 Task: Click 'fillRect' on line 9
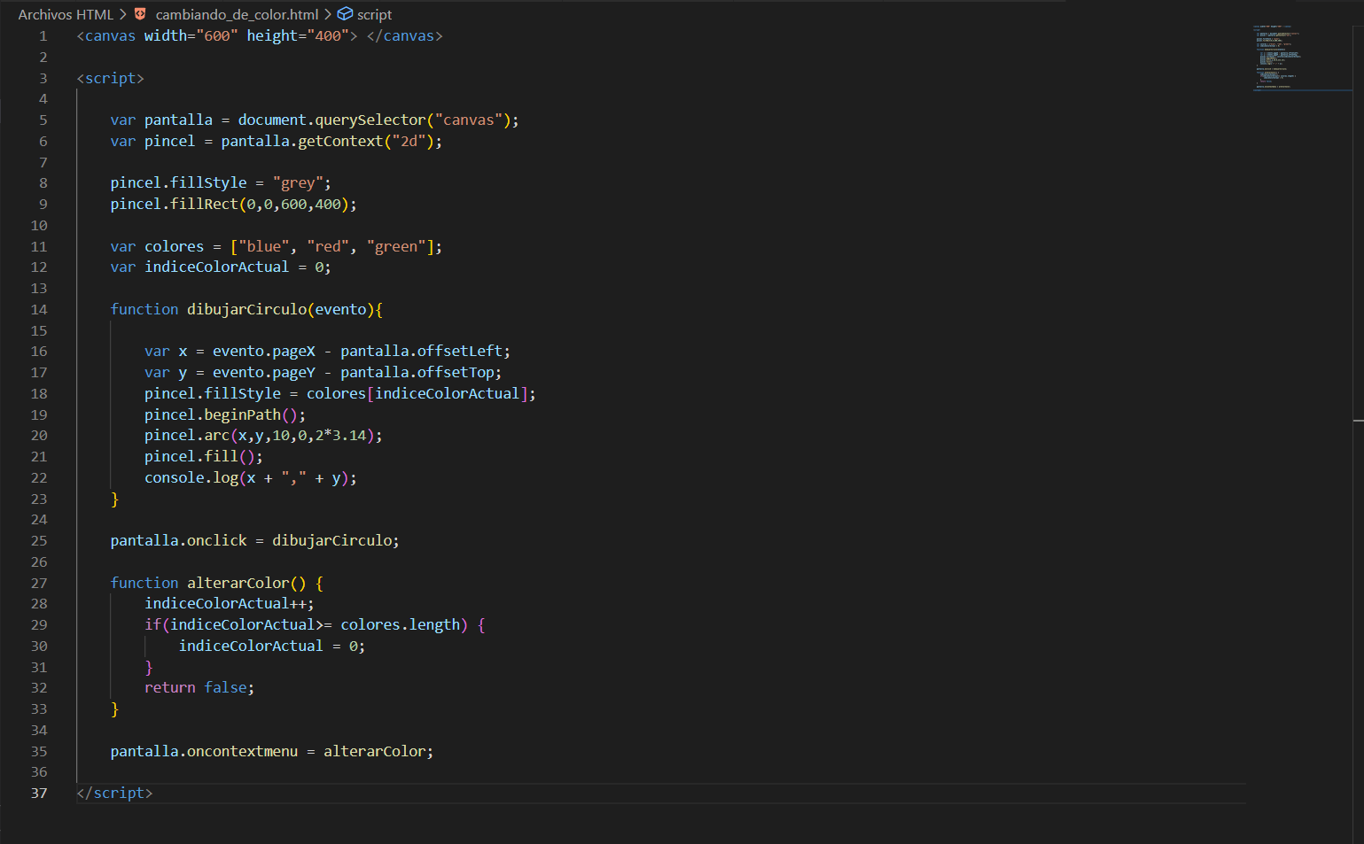204,205
